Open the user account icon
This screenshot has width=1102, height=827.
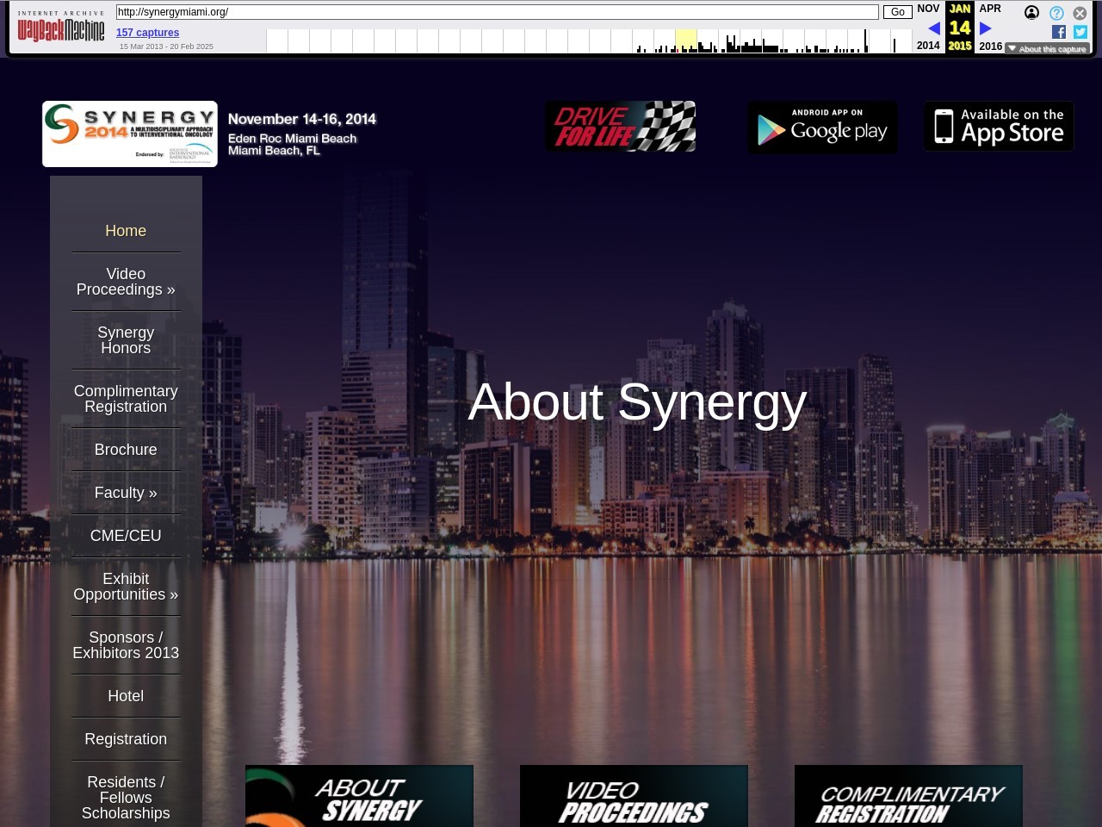(1031, 13)
